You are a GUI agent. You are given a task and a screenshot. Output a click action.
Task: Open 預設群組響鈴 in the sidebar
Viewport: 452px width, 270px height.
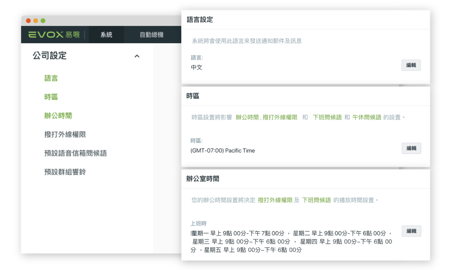(65, 172)
